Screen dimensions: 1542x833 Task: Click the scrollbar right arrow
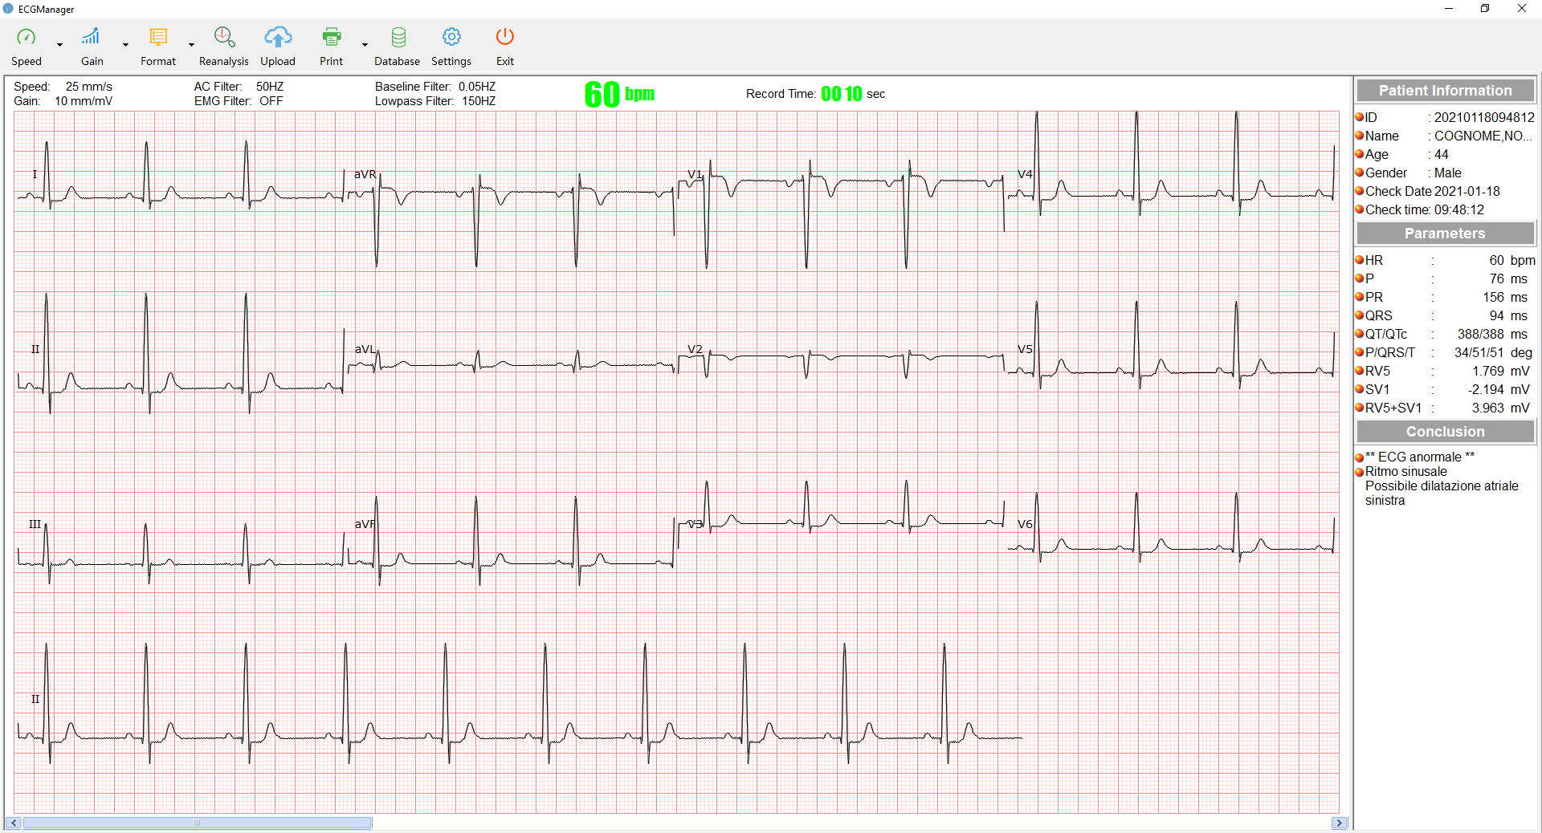pos(1339,823)
